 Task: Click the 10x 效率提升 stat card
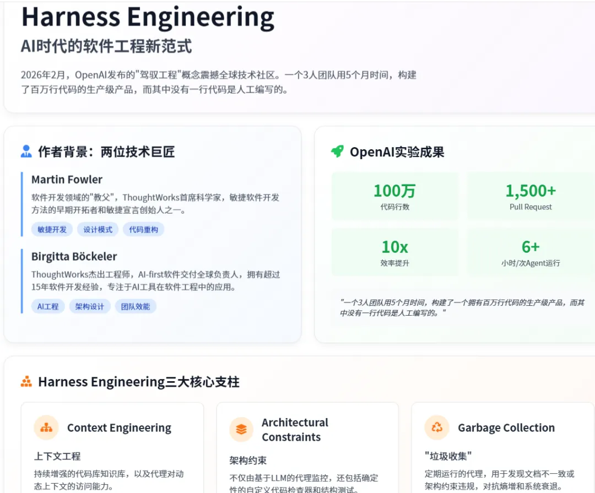coord(395,252)
